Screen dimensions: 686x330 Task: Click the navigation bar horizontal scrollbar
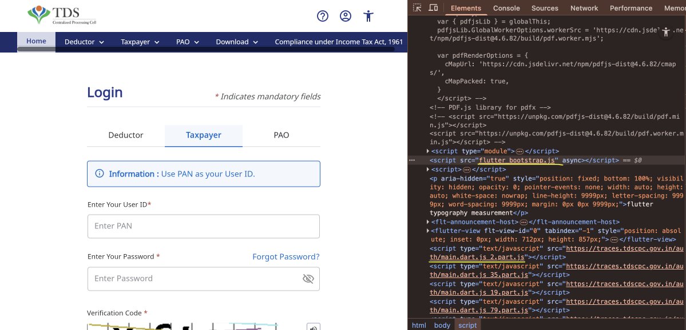pos(205,49)
